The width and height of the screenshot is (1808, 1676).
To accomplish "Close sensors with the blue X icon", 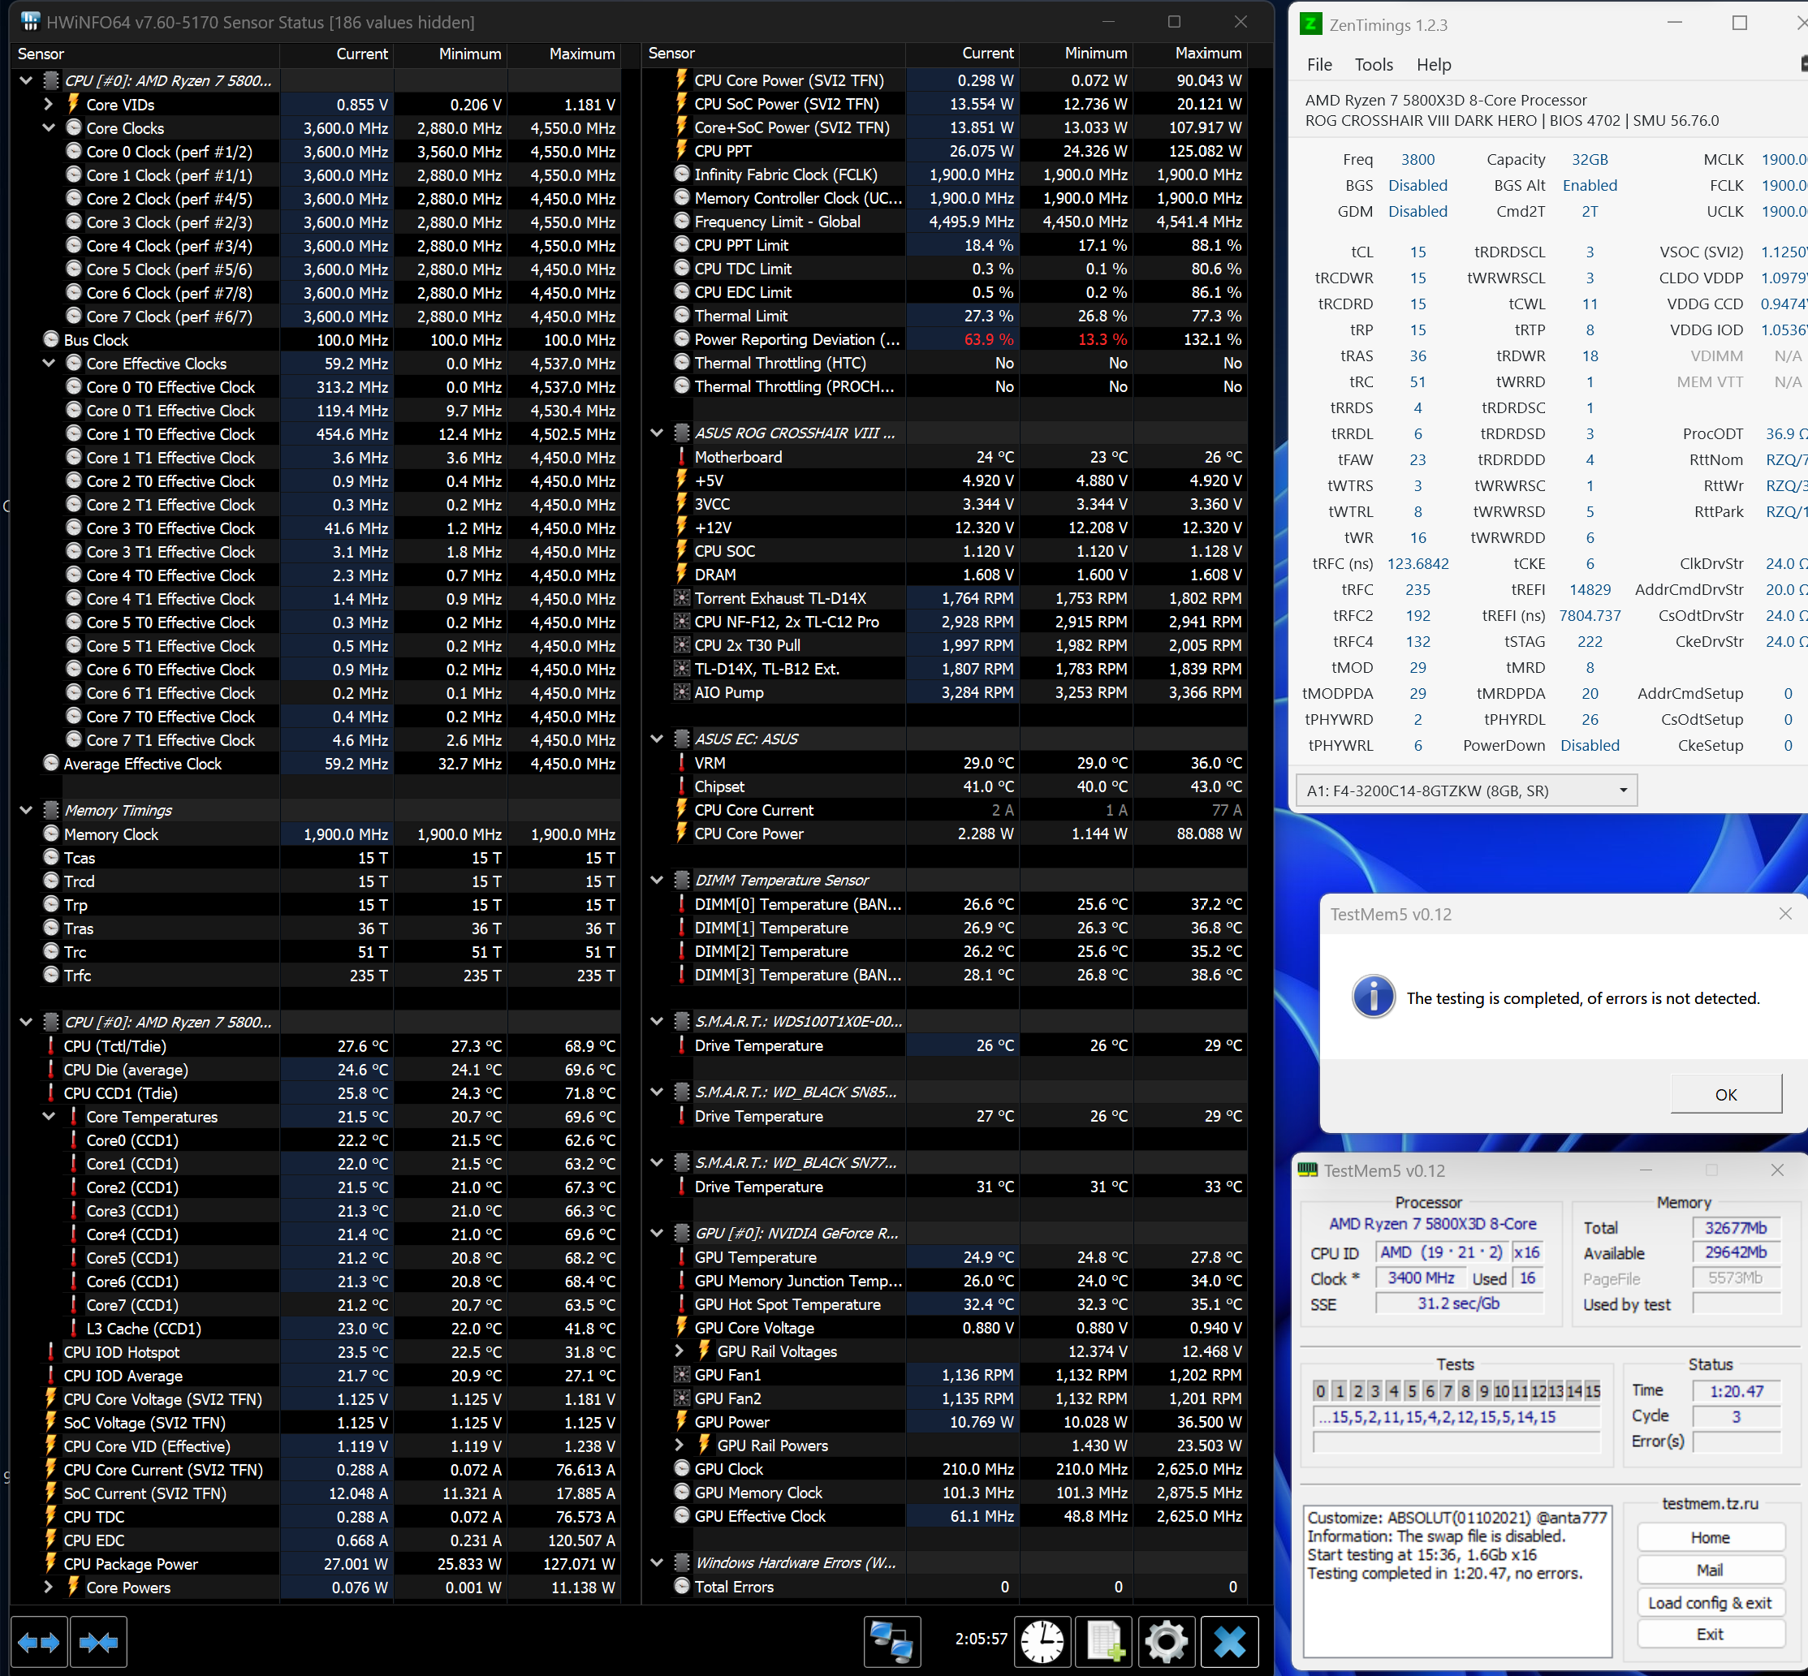I will click(1230, 1643).
